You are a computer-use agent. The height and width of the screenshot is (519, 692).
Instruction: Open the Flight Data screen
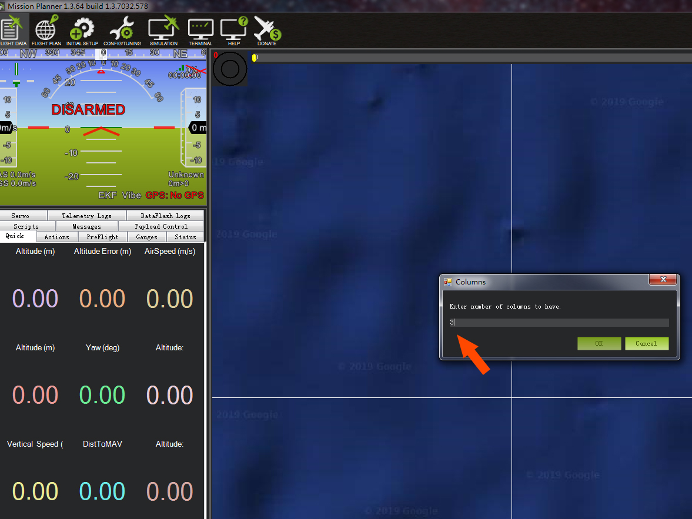pyautogui.click(x=14, y=31)
